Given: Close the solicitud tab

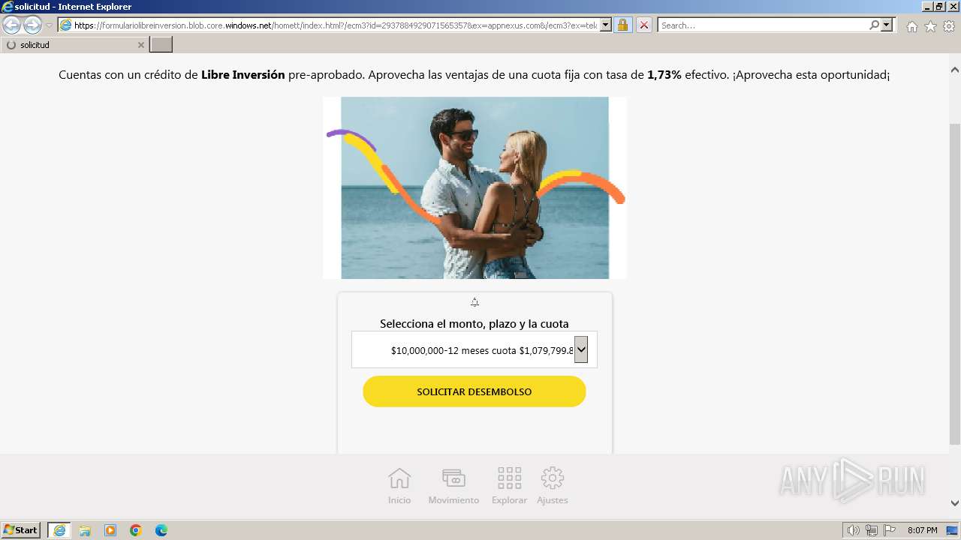Looking at the screenshot, I should tap(140, 45).
